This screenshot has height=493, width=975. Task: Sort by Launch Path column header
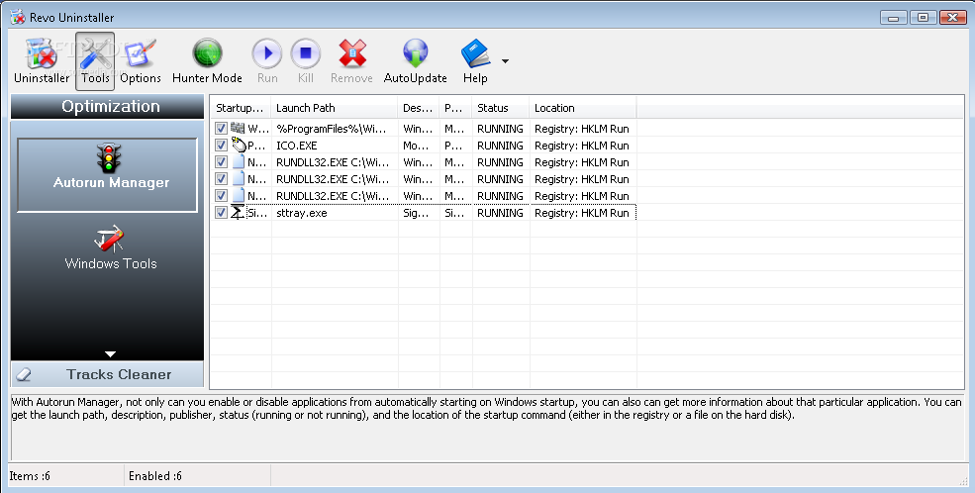coord(334,108)
